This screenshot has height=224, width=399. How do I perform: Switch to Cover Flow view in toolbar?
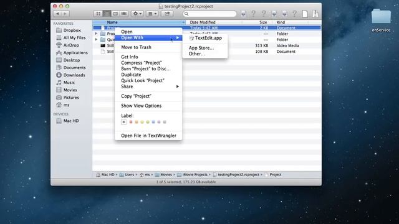124,14
